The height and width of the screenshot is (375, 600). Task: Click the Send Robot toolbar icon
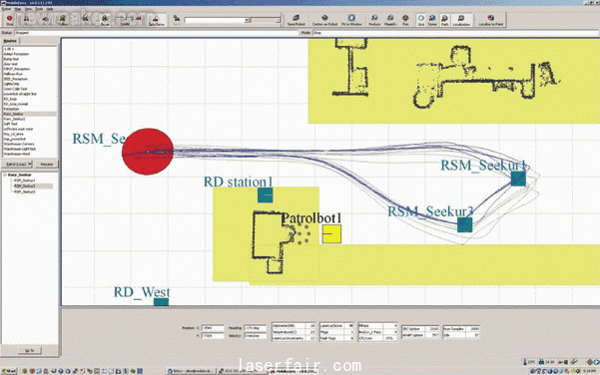pos(297,20)
